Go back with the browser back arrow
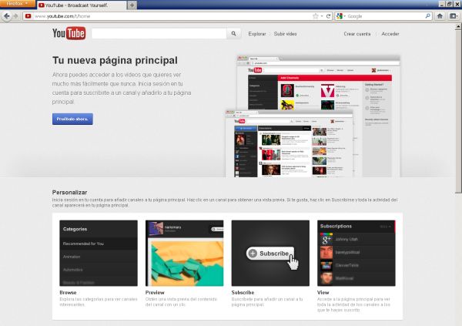Image resolution: width=462 pixels, height=326 pixels. point(7,16)
